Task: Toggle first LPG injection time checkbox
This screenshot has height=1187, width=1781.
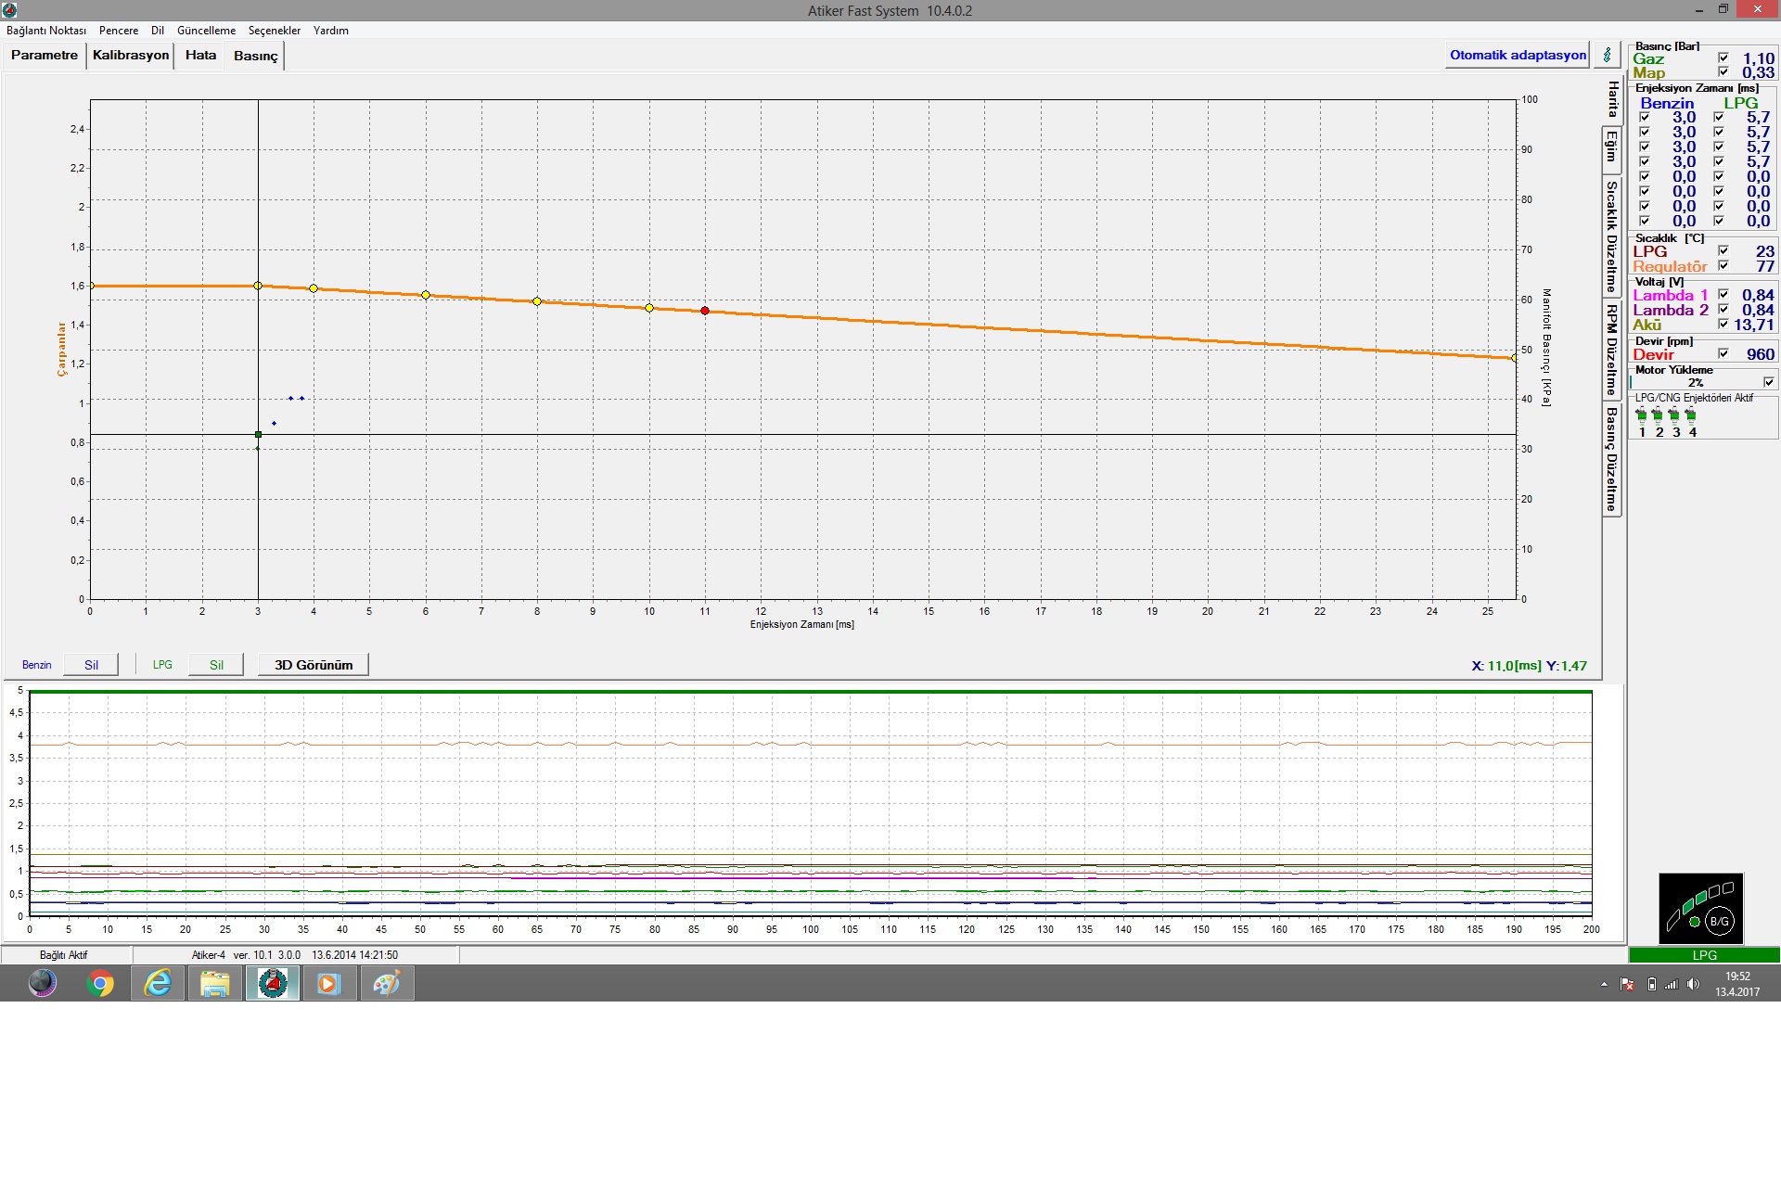Action: 1719,117
